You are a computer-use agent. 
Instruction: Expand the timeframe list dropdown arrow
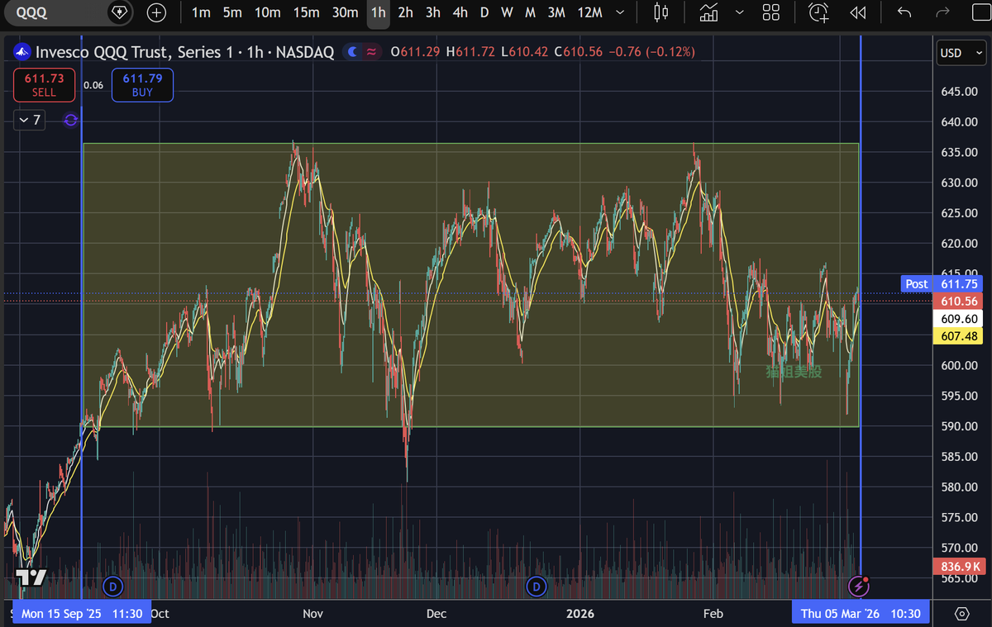[620, 12]
